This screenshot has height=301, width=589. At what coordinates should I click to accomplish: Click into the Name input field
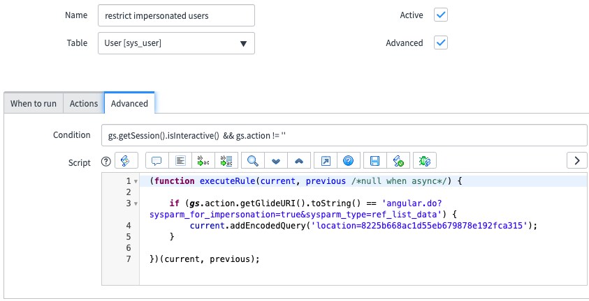tap(176, 15)
